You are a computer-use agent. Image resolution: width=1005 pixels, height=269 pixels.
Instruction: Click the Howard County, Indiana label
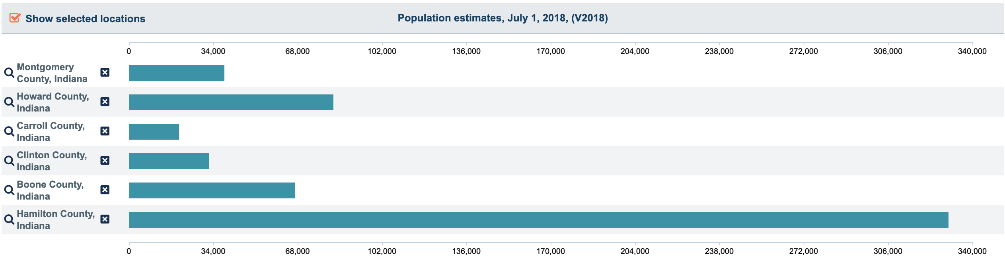(53, 102)
